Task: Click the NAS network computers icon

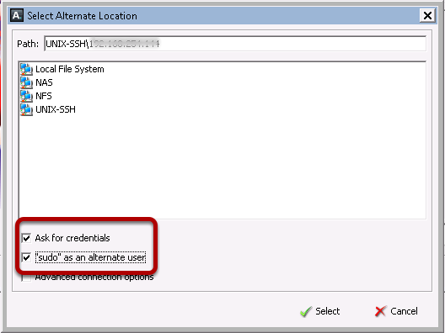Action: pos(26,82)
